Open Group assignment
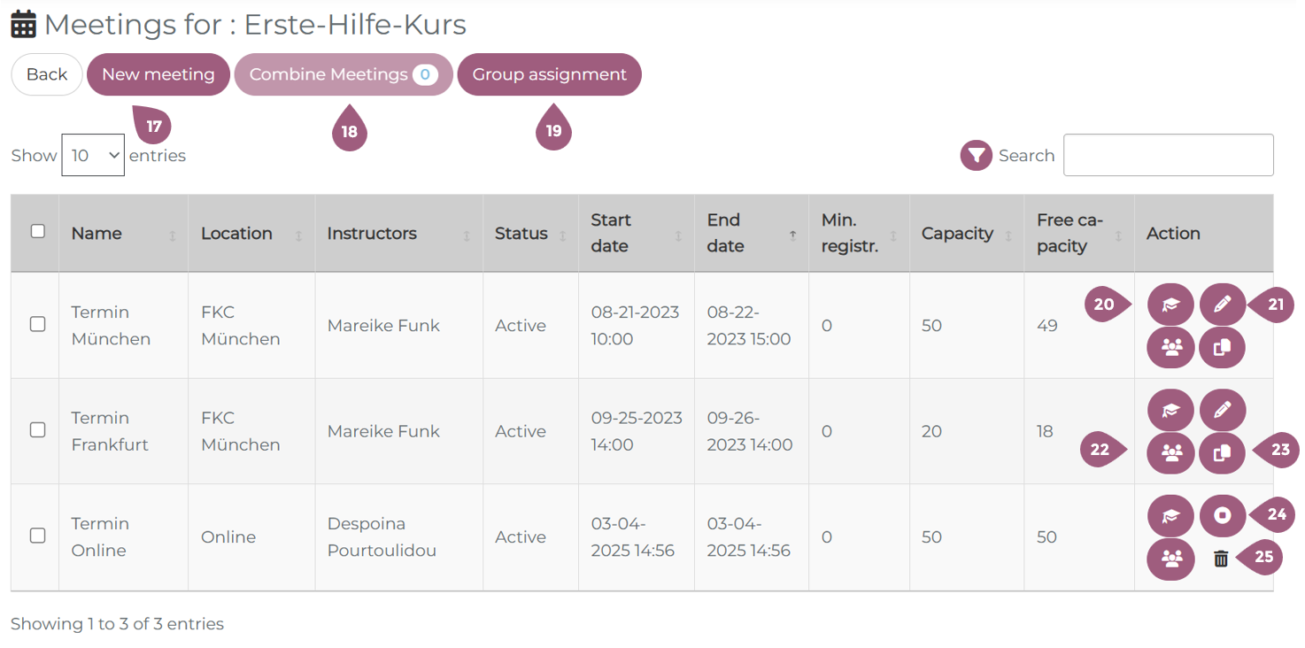Viewport: 1305px width, 648px height. click(549, 75)
